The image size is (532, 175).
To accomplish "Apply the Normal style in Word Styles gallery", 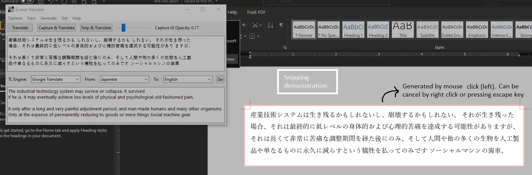I will tap(304, 30).
